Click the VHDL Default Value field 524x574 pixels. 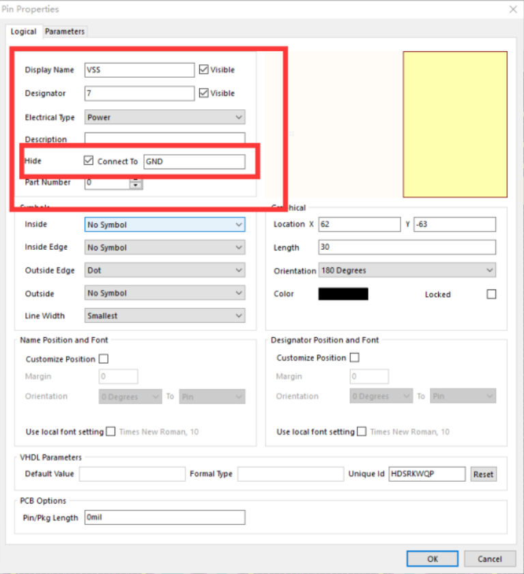(132, 474)
